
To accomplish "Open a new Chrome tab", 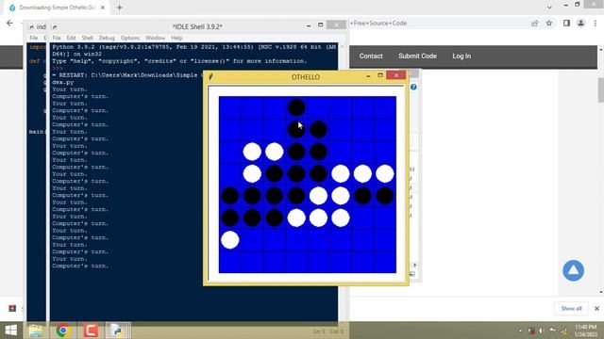I will tap(120, 8).
